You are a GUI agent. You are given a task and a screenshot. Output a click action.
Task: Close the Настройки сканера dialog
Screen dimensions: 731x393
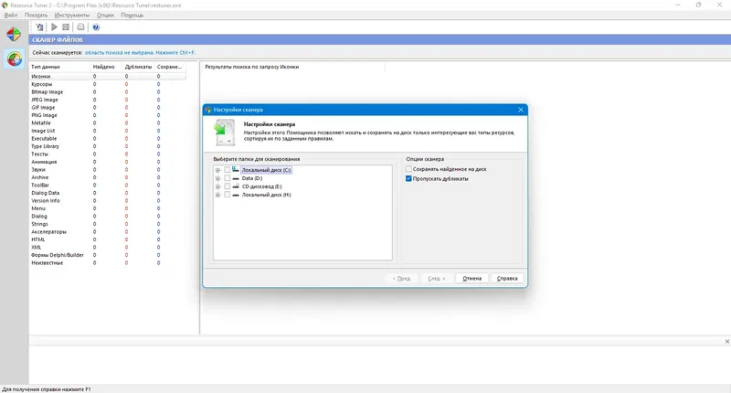pyautogui.click(x=520, y=110)
